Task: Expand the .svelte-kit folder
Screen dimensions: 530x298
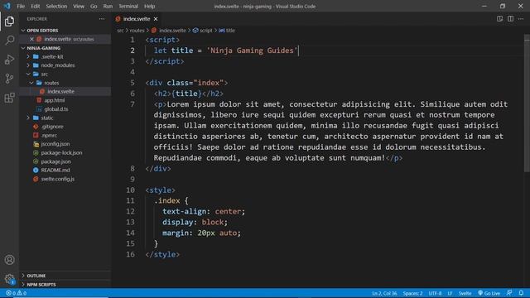Action: coord(51,57)
